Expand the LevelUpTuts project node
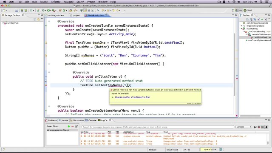 pyautogui.click(x=3, y=23)
